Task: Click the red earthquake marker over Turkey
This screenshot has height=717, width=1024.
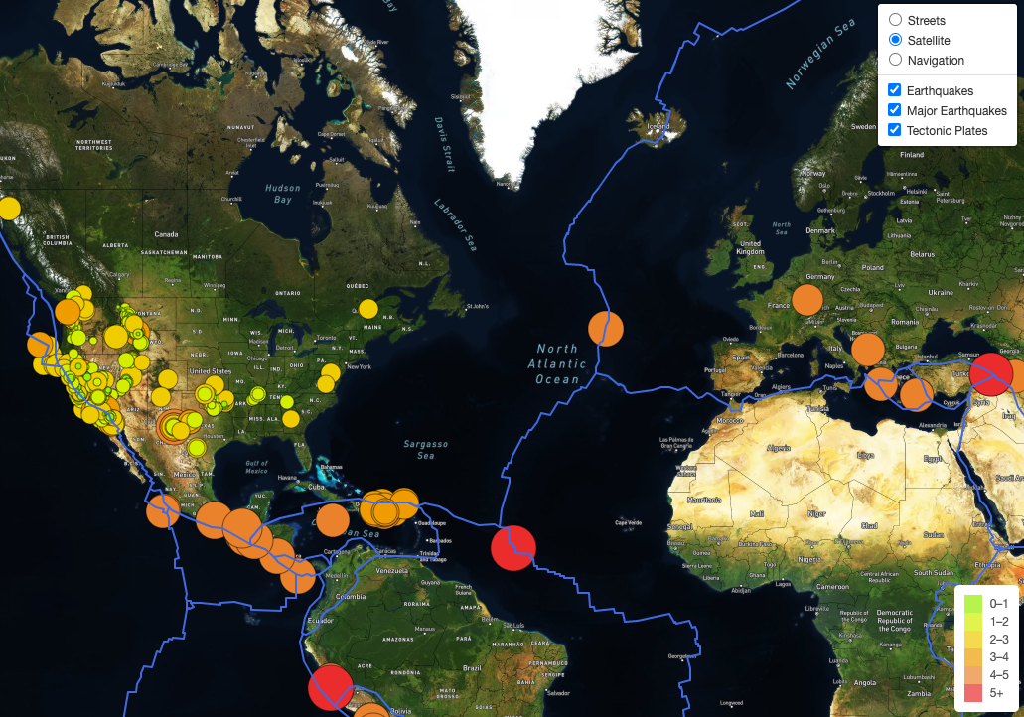Action: click(990, 374)
